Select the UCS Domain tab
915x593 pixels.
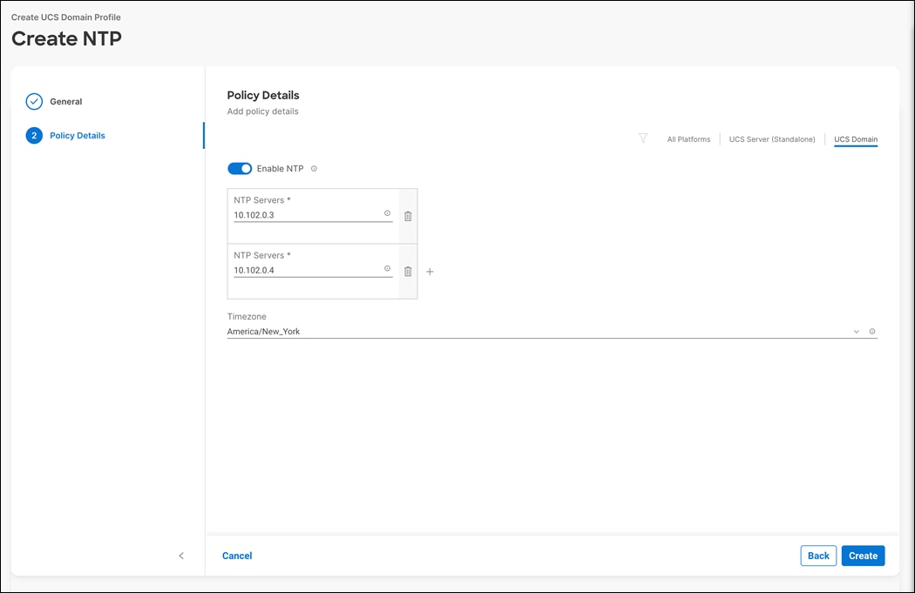click(855, 138)
